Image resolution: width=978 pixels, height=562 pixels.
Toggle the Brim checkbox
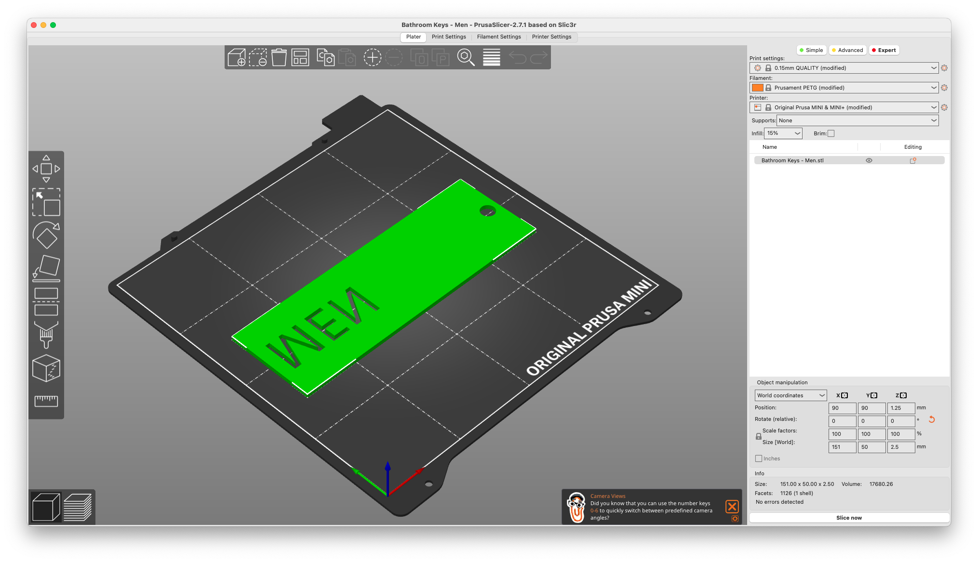pyautogui.click(x=831, y=133)
